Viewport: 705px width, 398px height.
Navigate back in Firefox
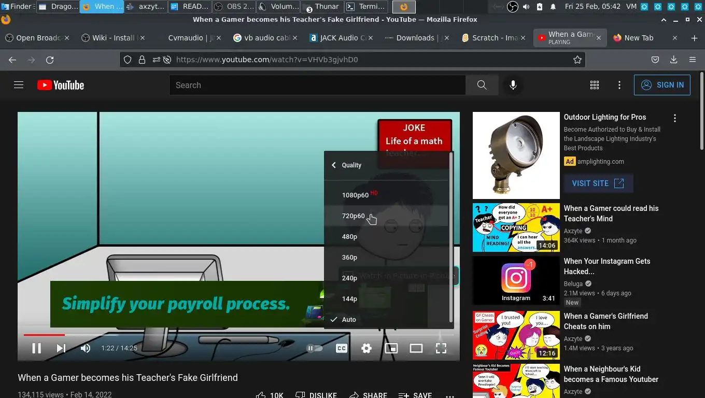[12, 60]
